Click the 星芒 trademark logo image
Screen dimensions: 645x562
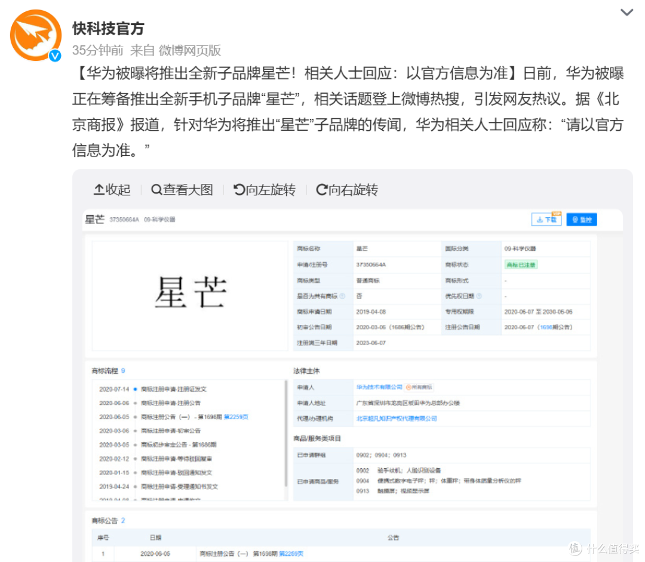coord(190,293)
